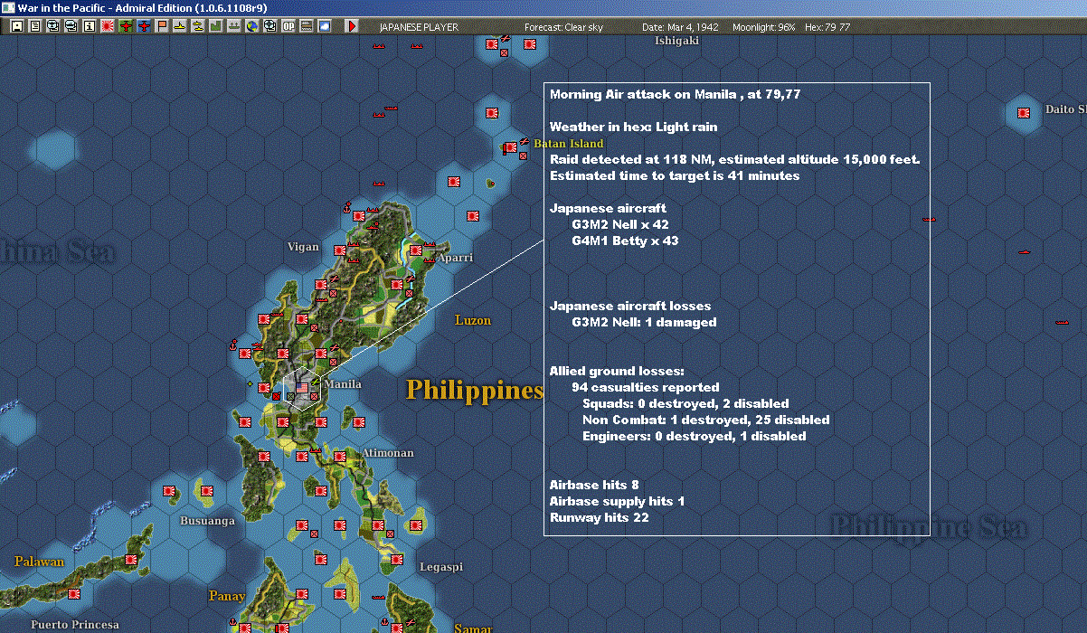Open the document list toolbar icon

pos(34,26)
